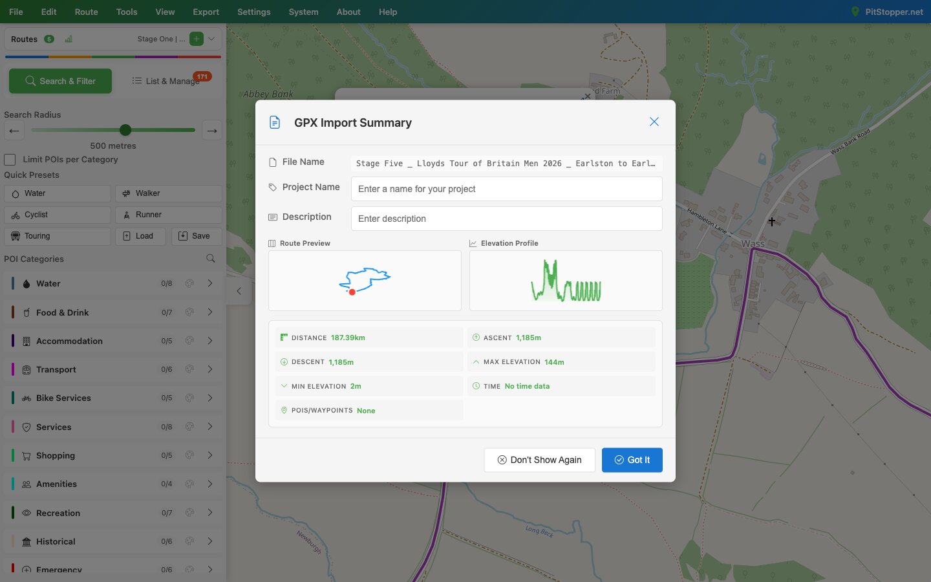Screen dimensions: 931x582
Task: Expand the Recreation category
Action: (210, 513)
